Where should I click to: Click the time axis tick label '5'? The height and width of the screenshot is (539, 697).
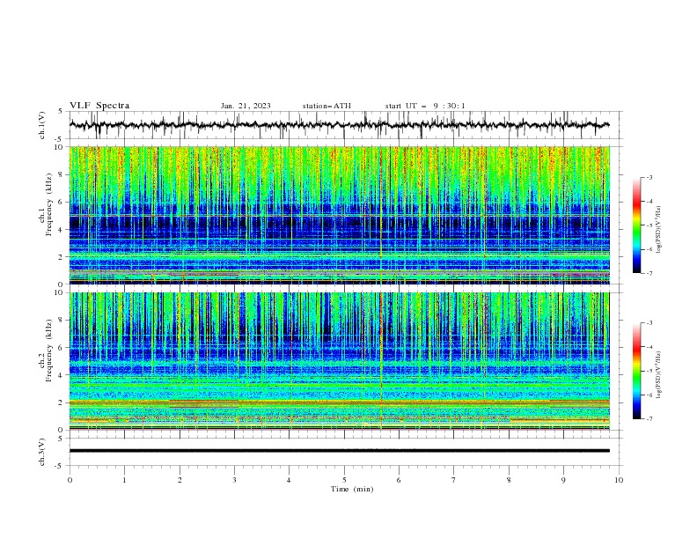(344, 480)
